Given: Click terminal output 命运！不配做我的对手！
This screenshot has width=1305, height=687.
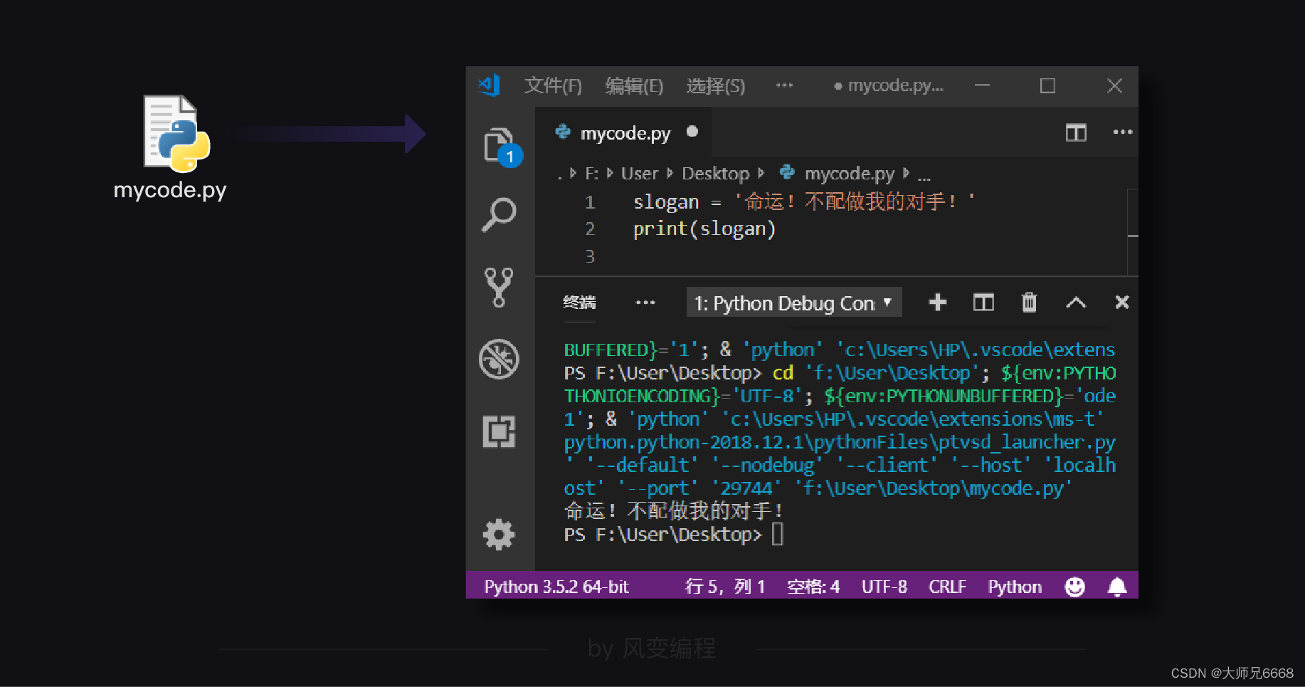Looking at the screenshot, I should click(x=674, y=511).
